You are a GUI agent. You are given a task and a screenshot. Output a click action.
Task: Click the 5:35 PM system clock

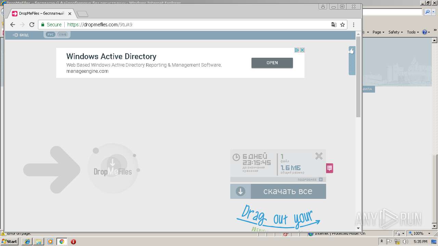click(421, 242)
